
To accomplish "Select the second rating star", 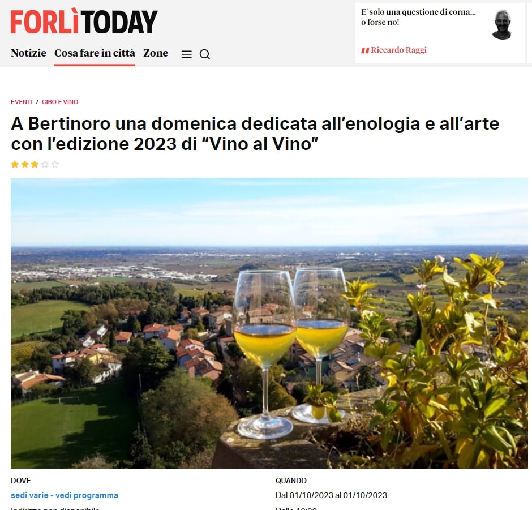I will (x=25, y=165).
